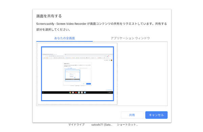Open マイドライブ shortcut behind dialog
This screenshot has height=132, width=203.
pyautogui.click(x=76, y=125)
